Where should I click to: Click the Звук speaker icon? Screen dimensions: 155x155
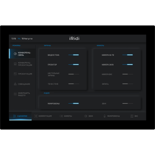pyautogui.click(x=86, y=116)
